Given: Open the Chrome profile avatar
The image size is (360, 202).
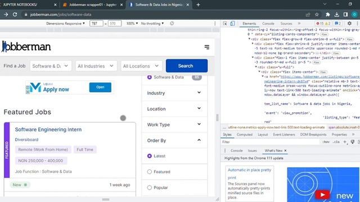Looking at the screenshot, I should point(354,15).
